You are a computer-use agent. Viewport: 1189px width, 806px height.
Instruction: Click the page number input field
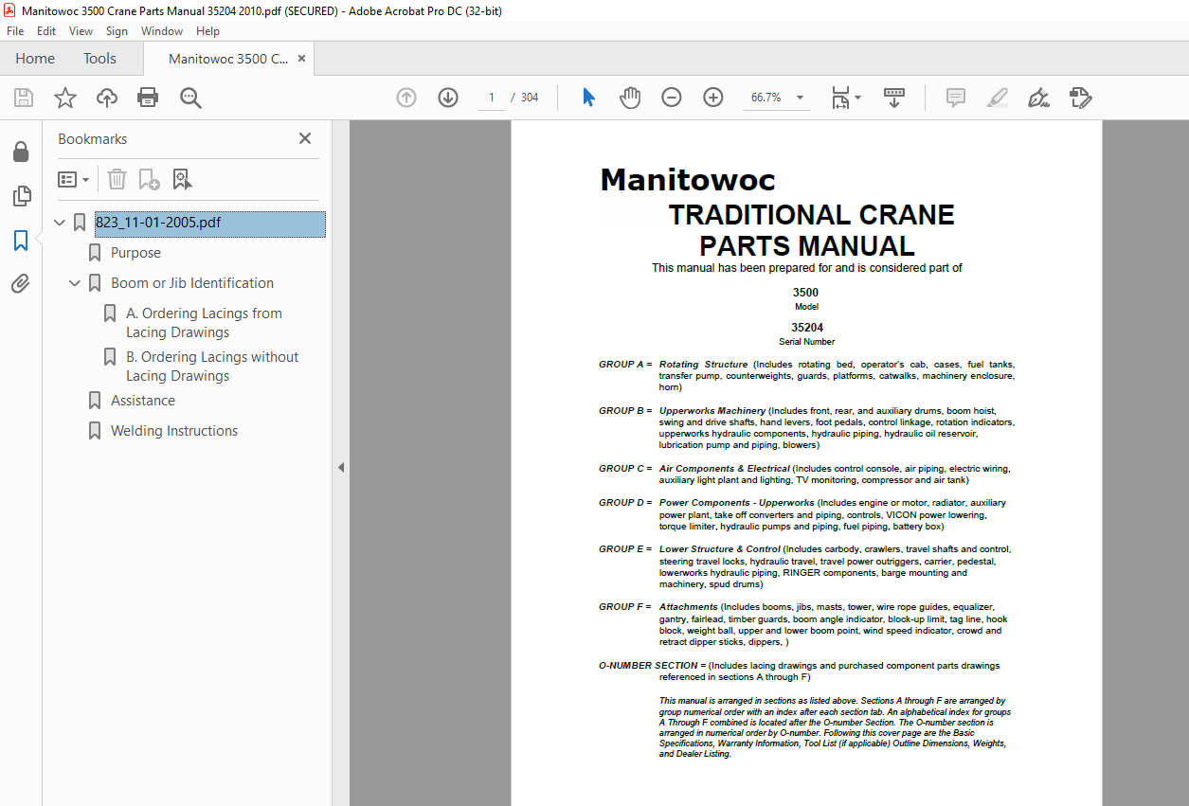coord(491,98)
